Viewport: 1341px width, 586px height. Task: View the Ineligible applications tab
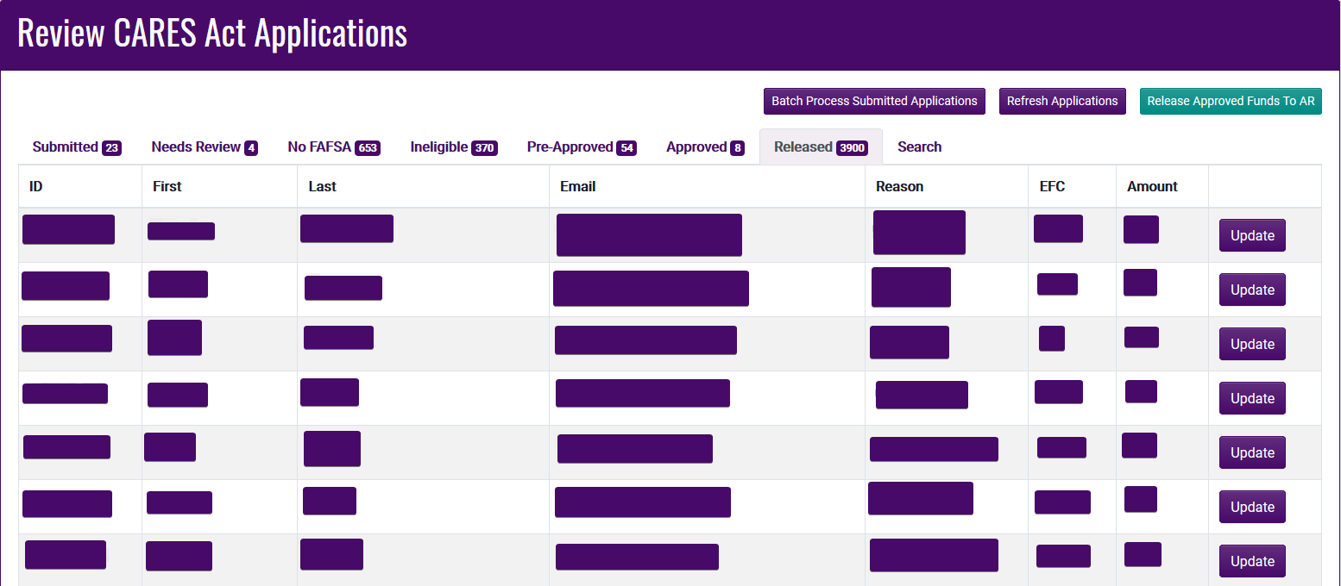click(453, 147)
